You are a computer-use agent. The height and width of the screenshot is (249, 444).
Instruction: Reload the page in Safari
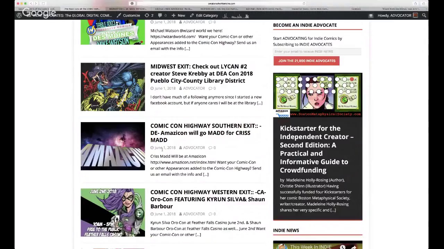tap(304, 3)
